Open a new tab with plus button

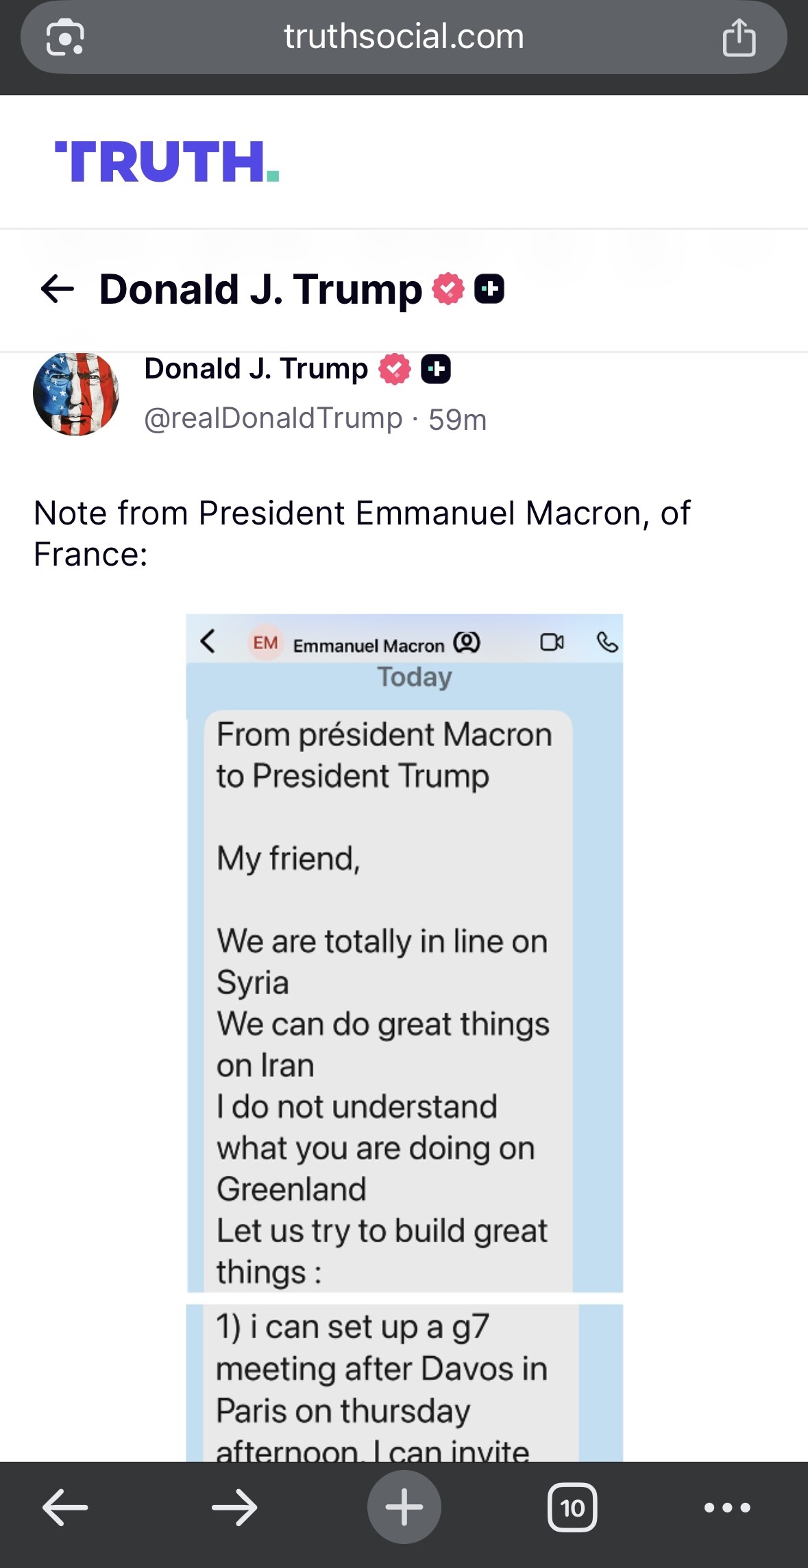click(404, 1508)
